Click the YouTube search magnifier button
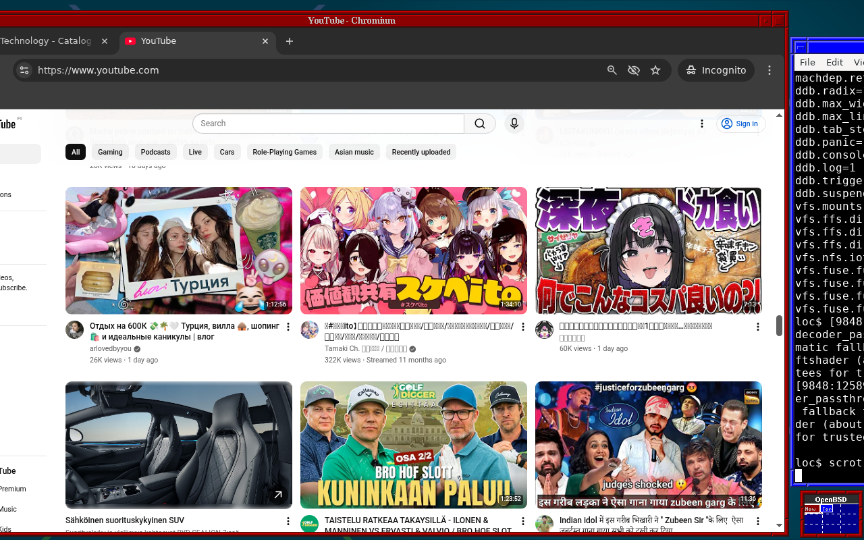 [x=480, y=124]
